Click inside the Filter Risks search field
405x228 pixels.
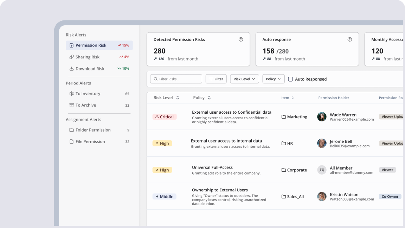coord(176,79)
